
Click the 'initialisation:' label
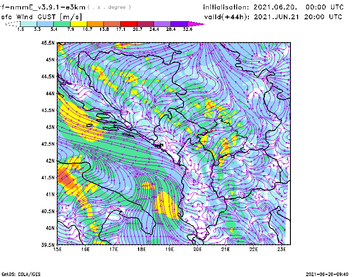226,7
